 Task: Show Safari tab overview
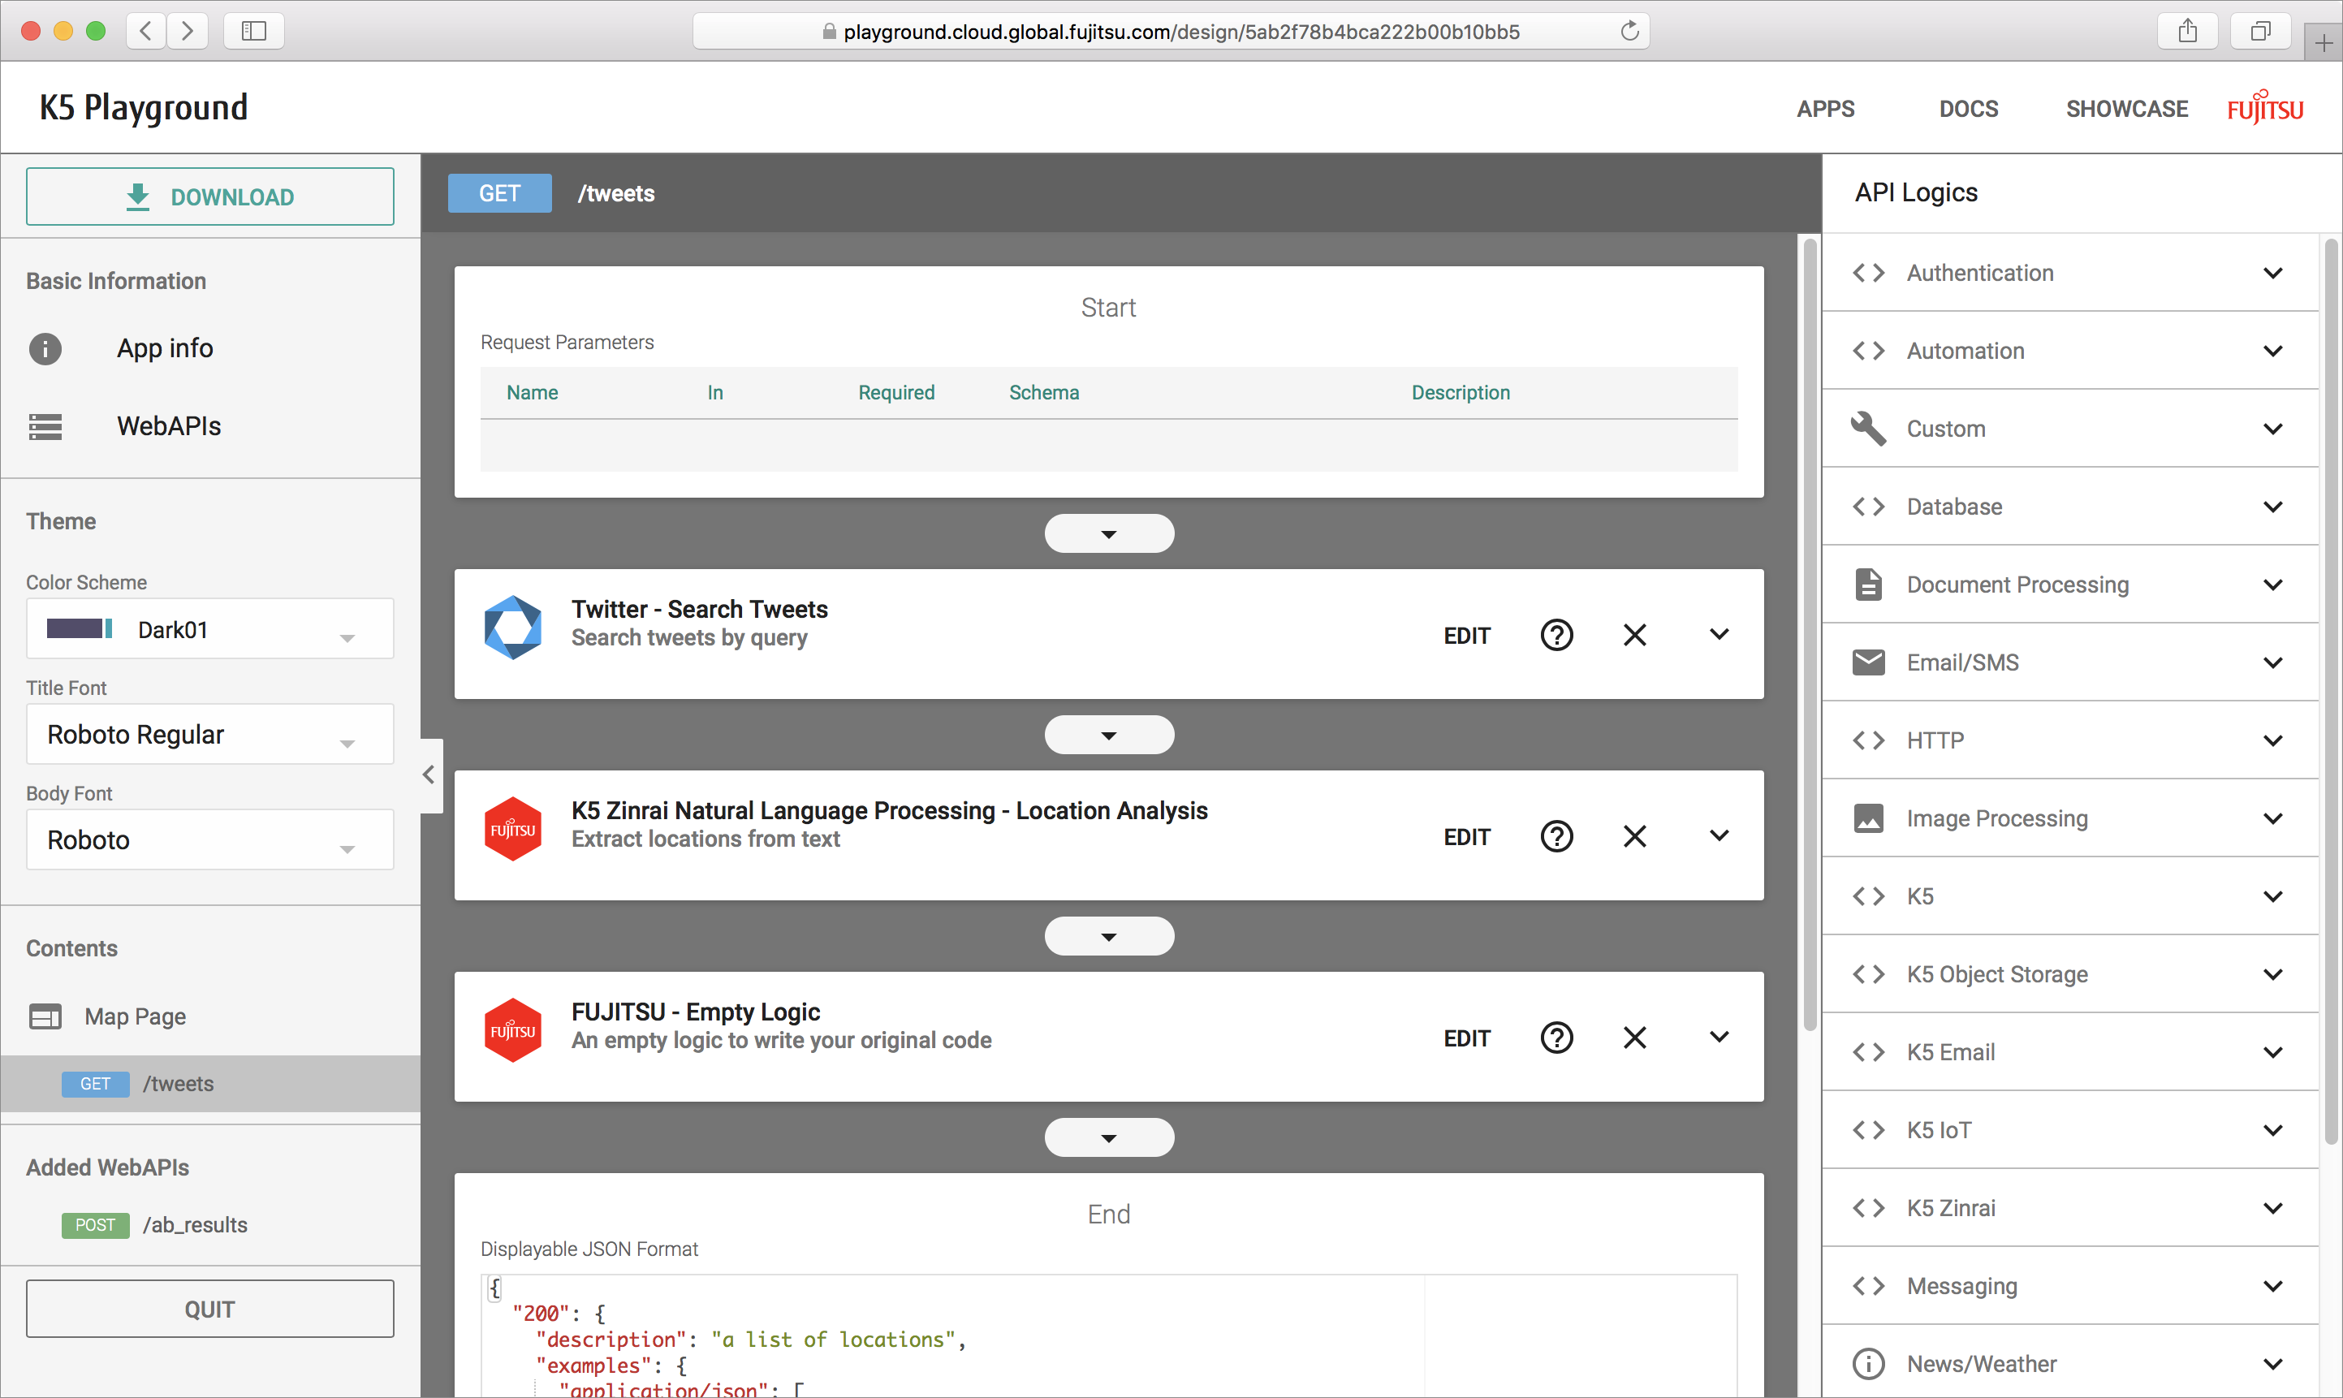coord(2260,31)
